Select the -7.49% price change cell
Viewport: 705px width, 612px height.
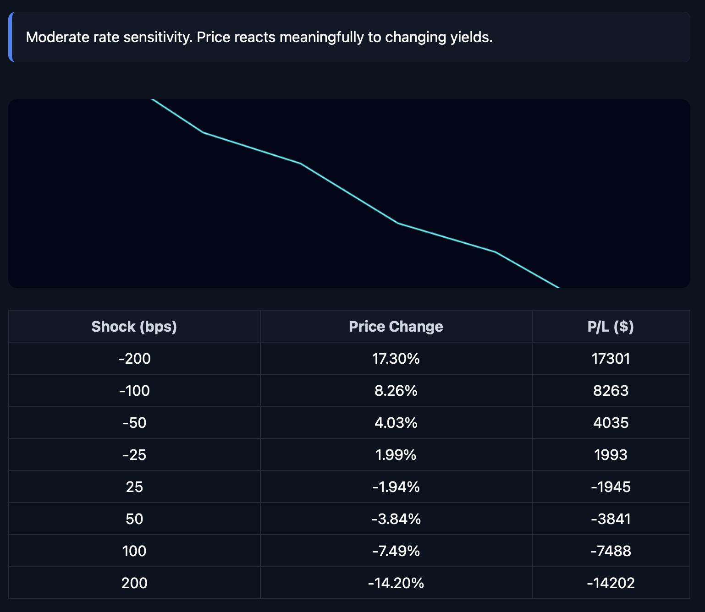coord(396,551)
